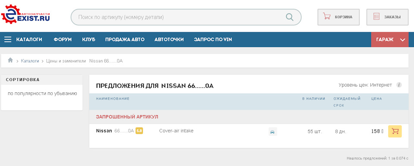Click part number 66......0A in row

click(124, 131)
